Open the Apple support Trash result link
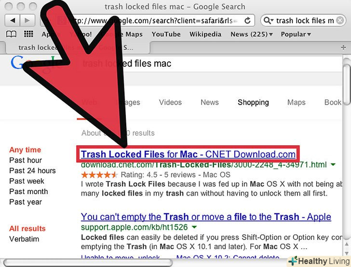351x267 pixels. (x=206, y=217)
